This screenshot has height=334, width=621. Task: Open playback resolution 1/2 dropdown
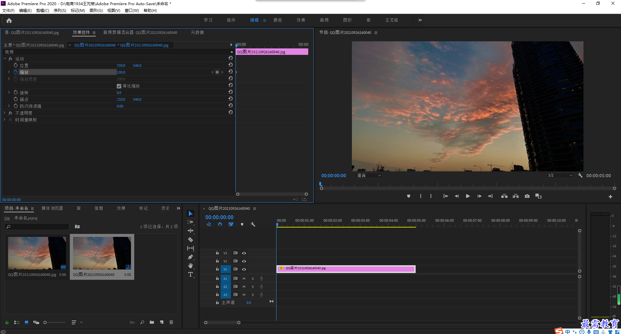560,176
